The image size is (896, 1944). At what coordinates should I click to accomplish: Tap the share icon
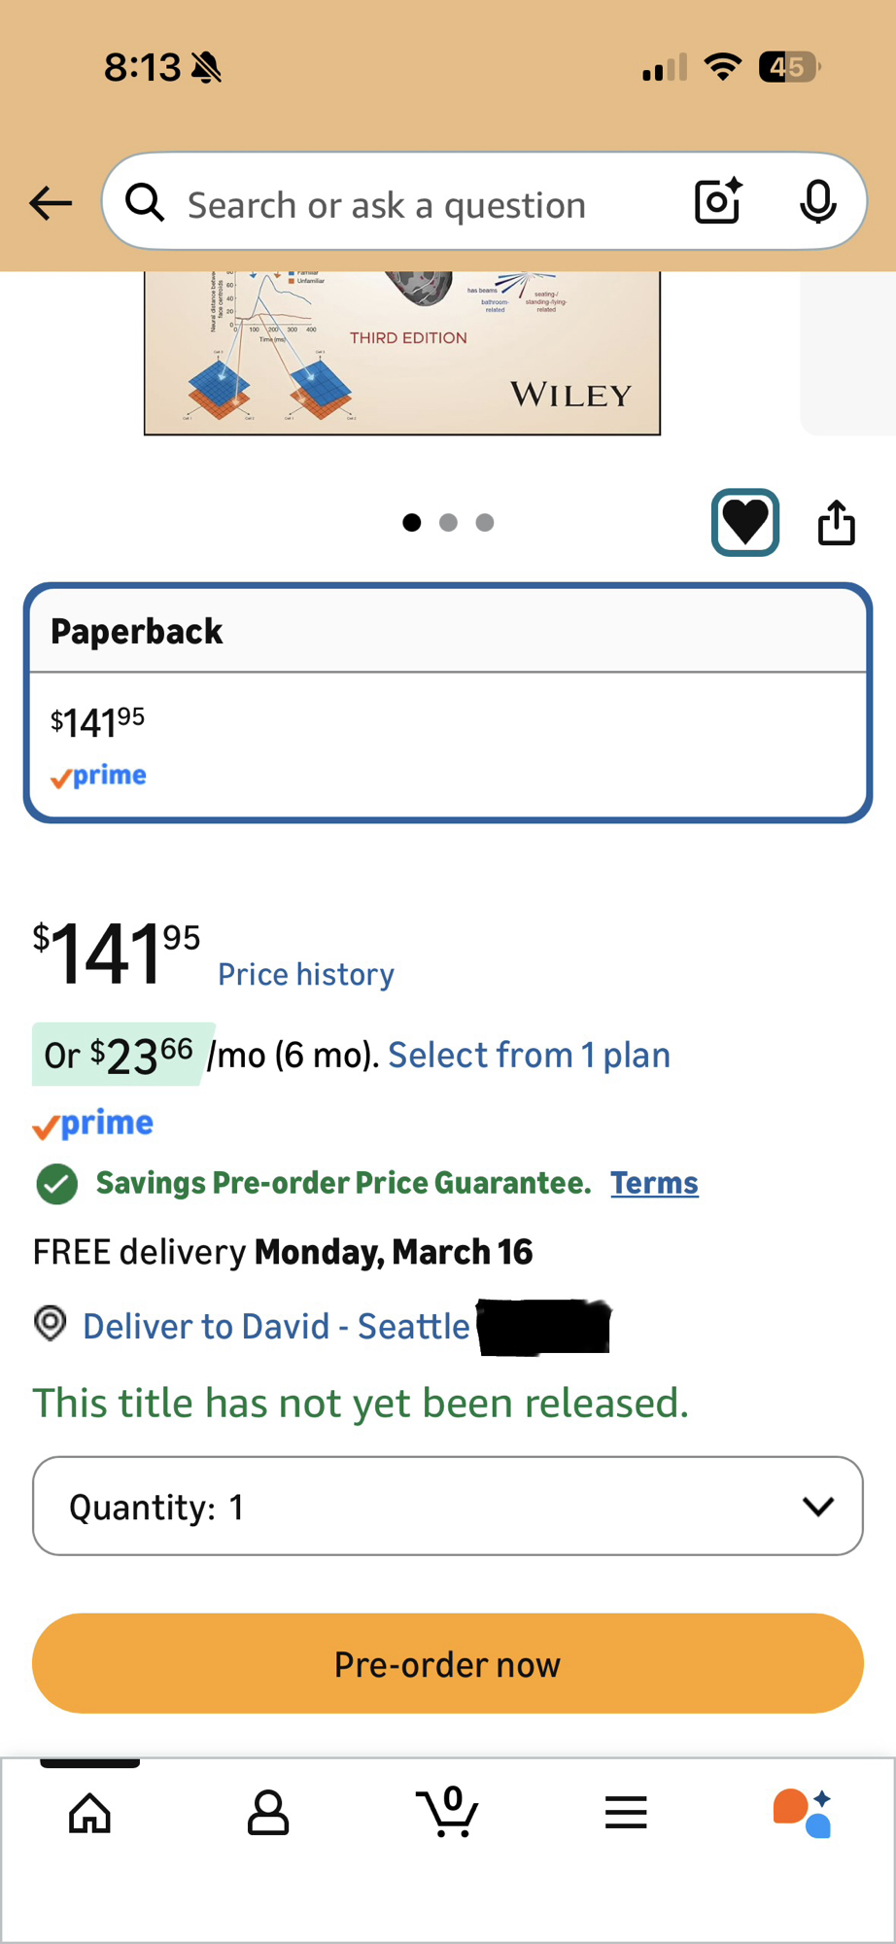[x=836, y=523]
